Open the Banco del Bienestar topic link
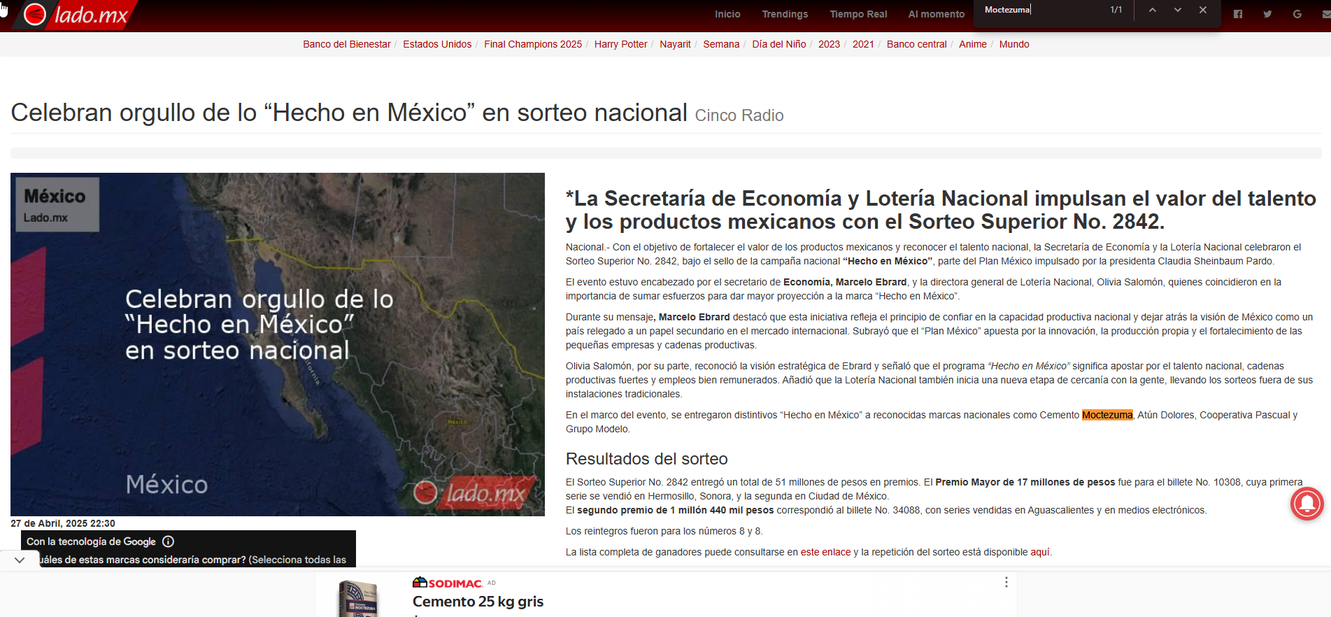This screenshot has width=1331, height=617. point(346,44)
